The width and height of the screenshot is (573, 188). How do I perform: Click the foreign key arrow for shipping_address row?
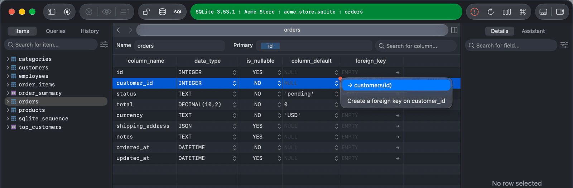[x=398, y=126]
